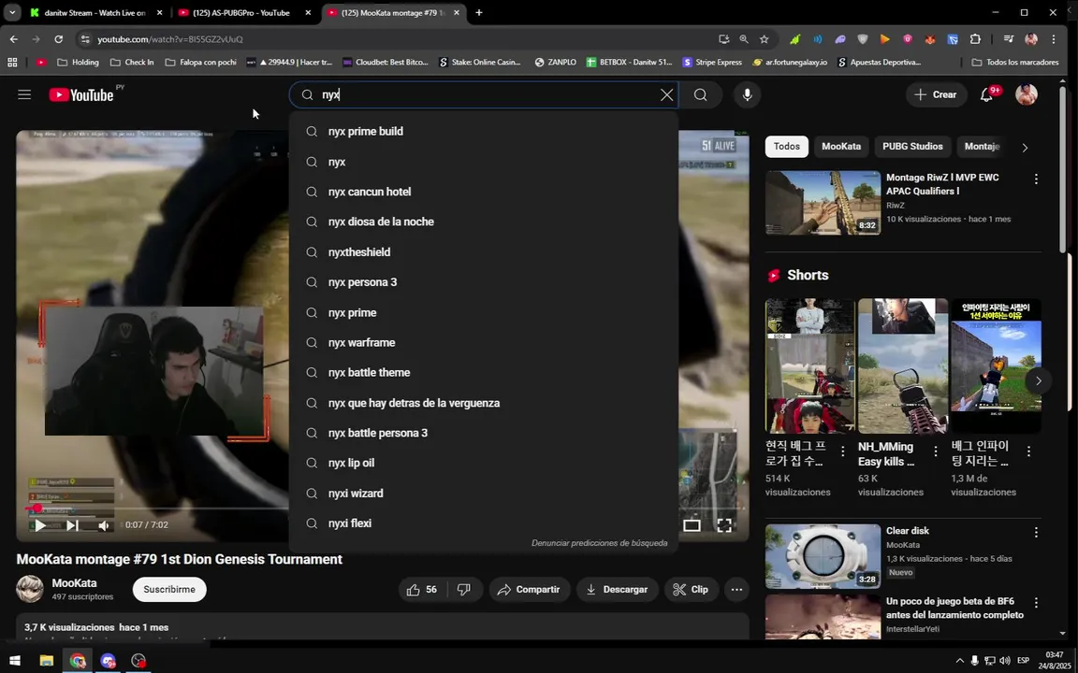This screenshot has height=673, width=1078.
Task: Submit search with magnifier button
Action: pos(700,94)
